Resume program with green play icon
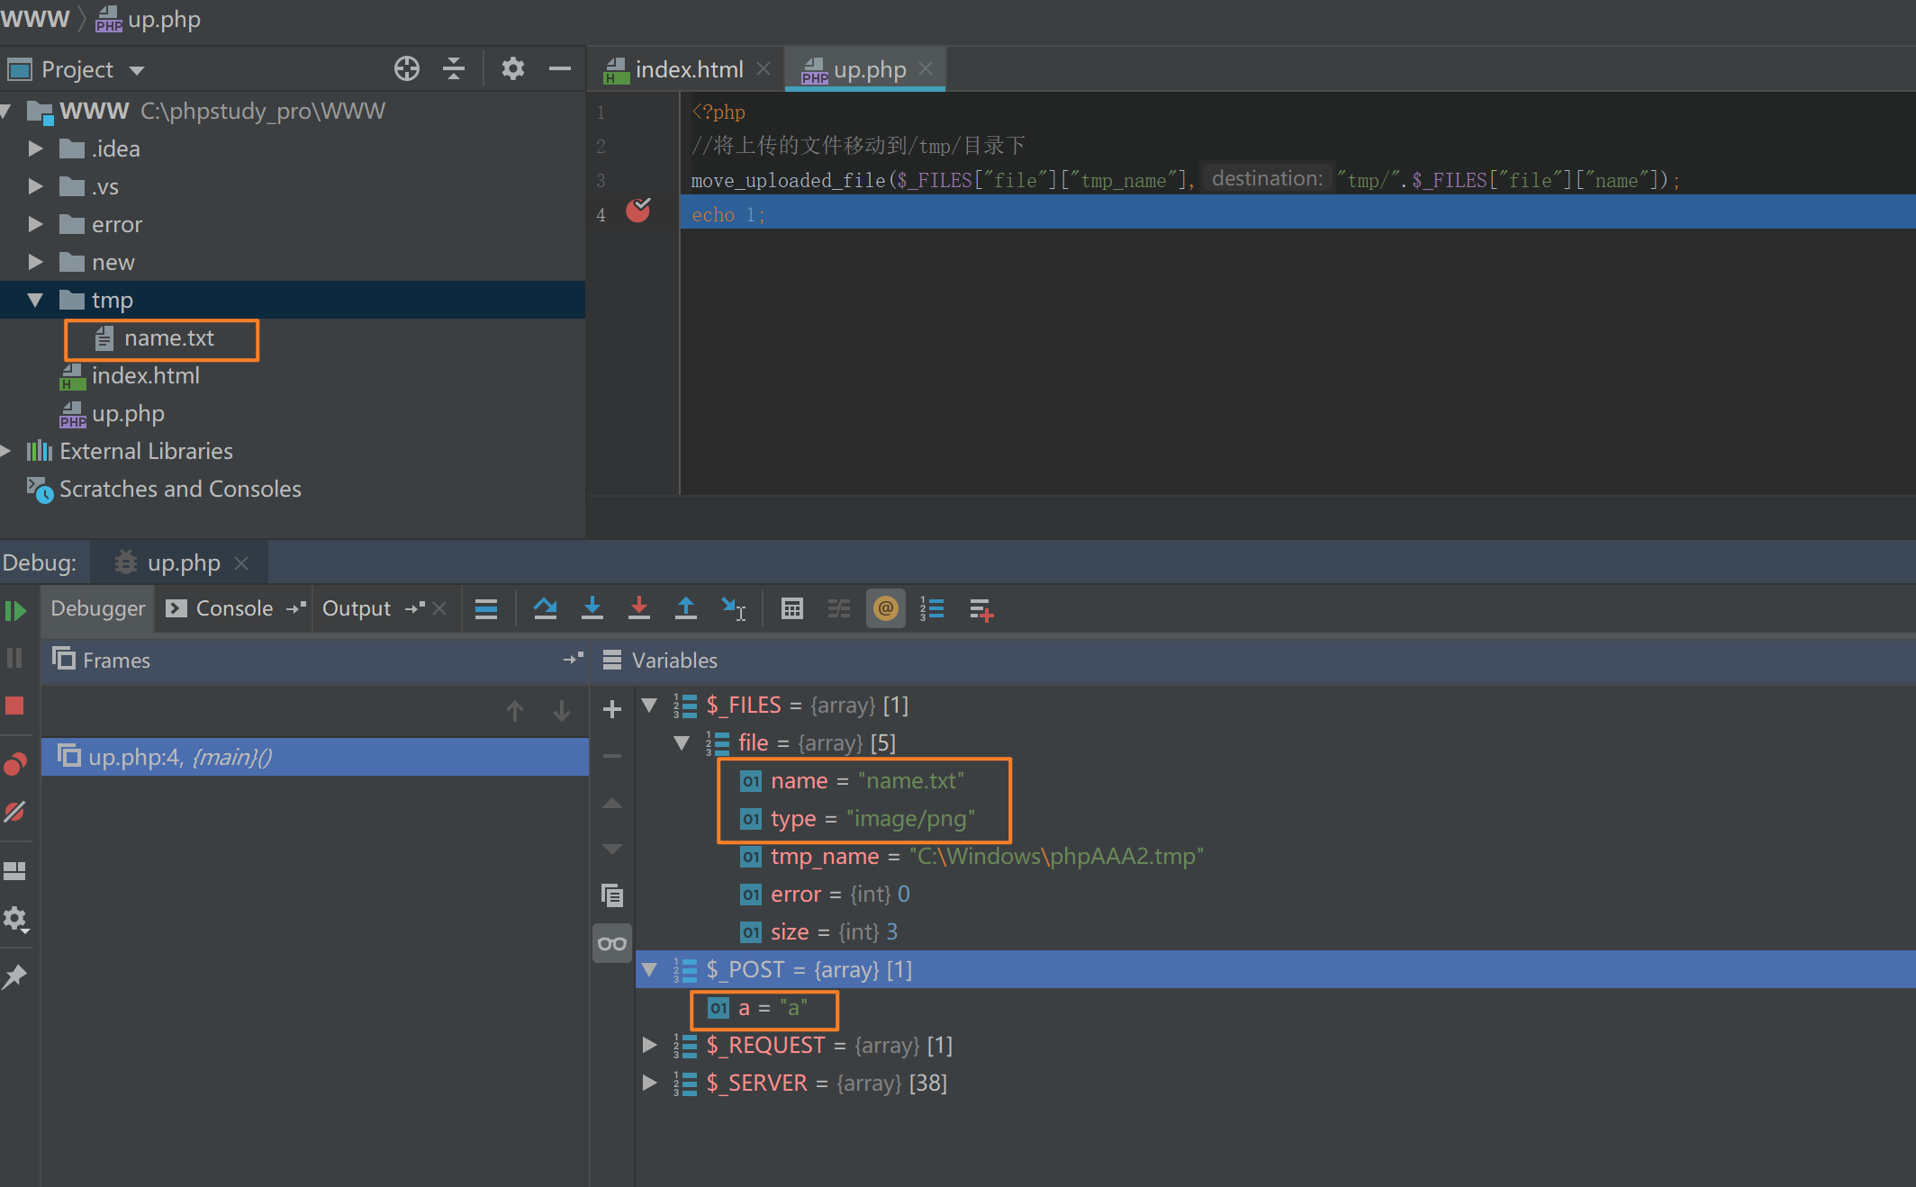Screen dimensions: 1916x1187 [x=15, y=611]
